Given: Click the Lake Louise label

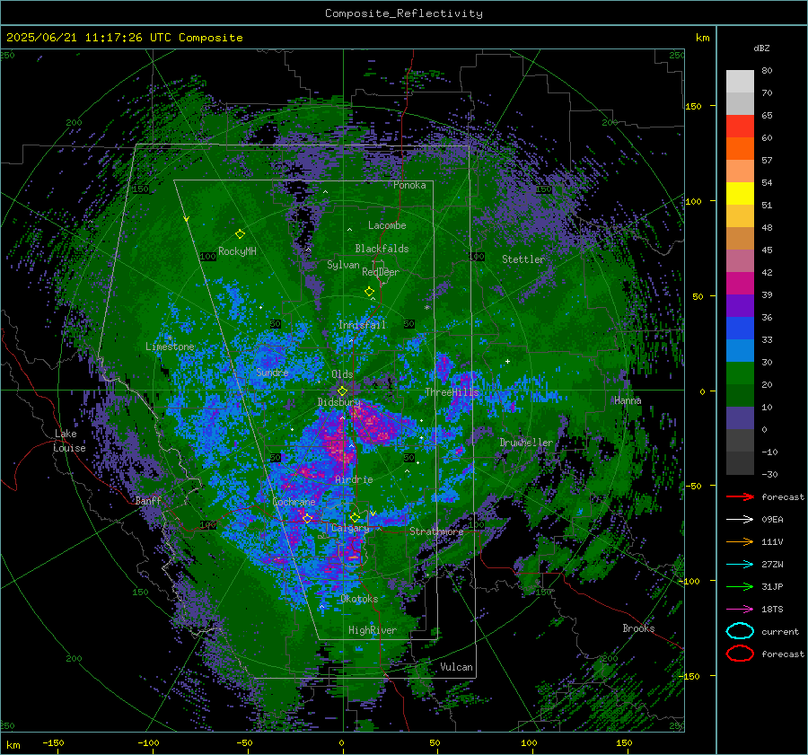Looking at the screenshot, I should (69, 441).
